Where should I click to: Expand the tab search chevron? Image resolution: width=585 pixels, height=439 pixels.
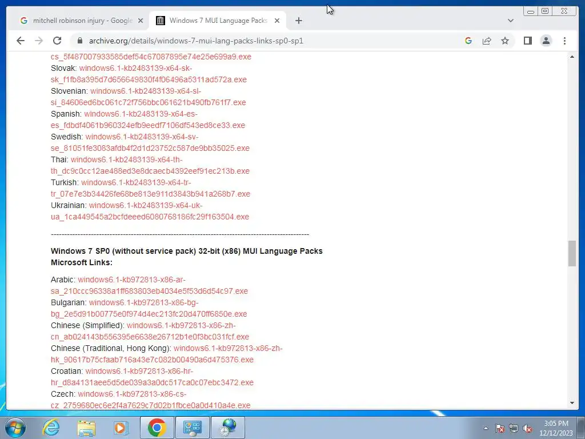coord(511,21)
